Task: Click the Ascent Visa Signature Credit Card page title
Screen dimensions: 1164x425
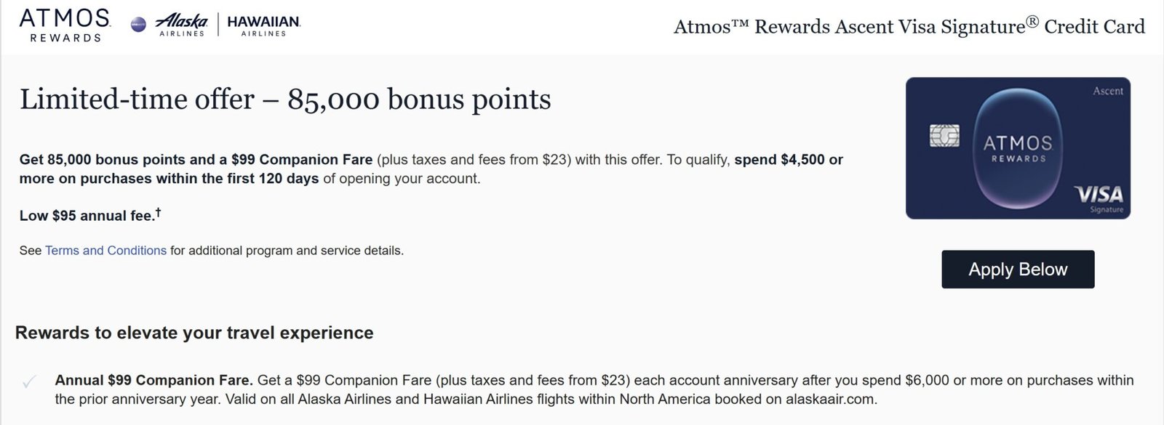Action: pyautogui.click(x=909, y=27)
